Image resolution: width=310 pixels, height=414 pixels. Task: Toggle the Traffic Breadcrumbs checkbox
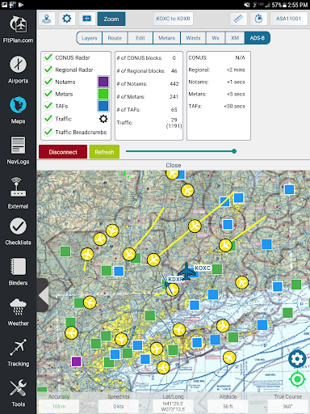(48, 132)
